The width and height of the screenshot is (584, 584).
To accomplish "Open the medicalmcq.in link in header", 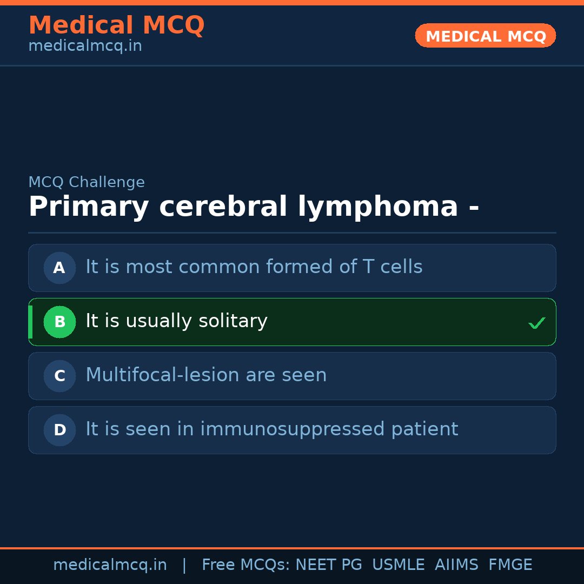I will (85, 47).
